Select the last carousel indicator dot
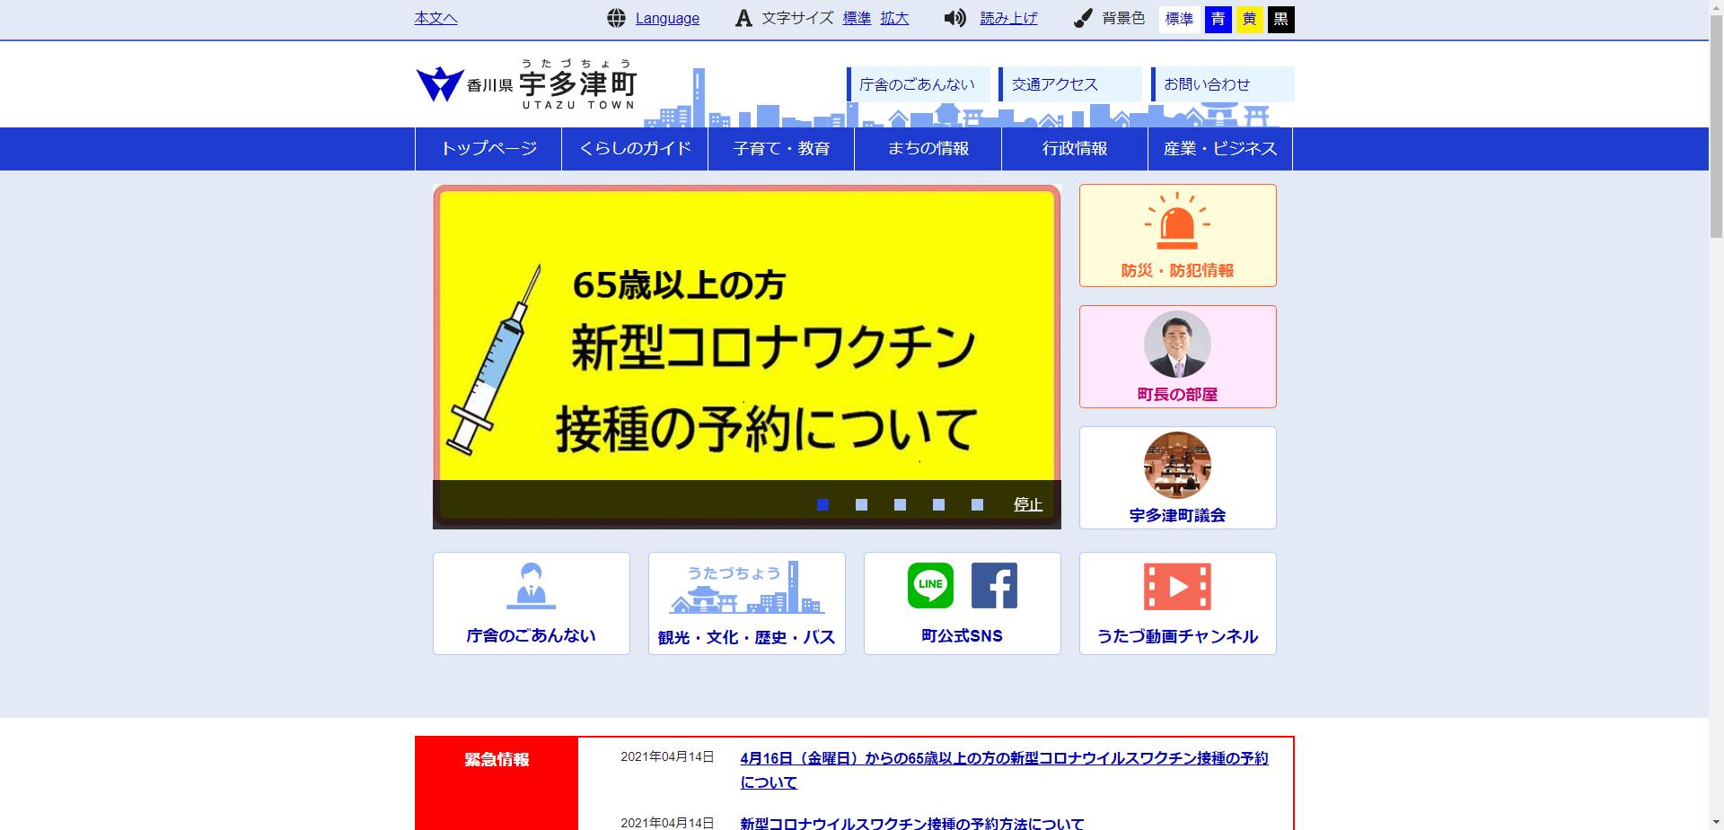1724x830 pixels. click(977, 505)
